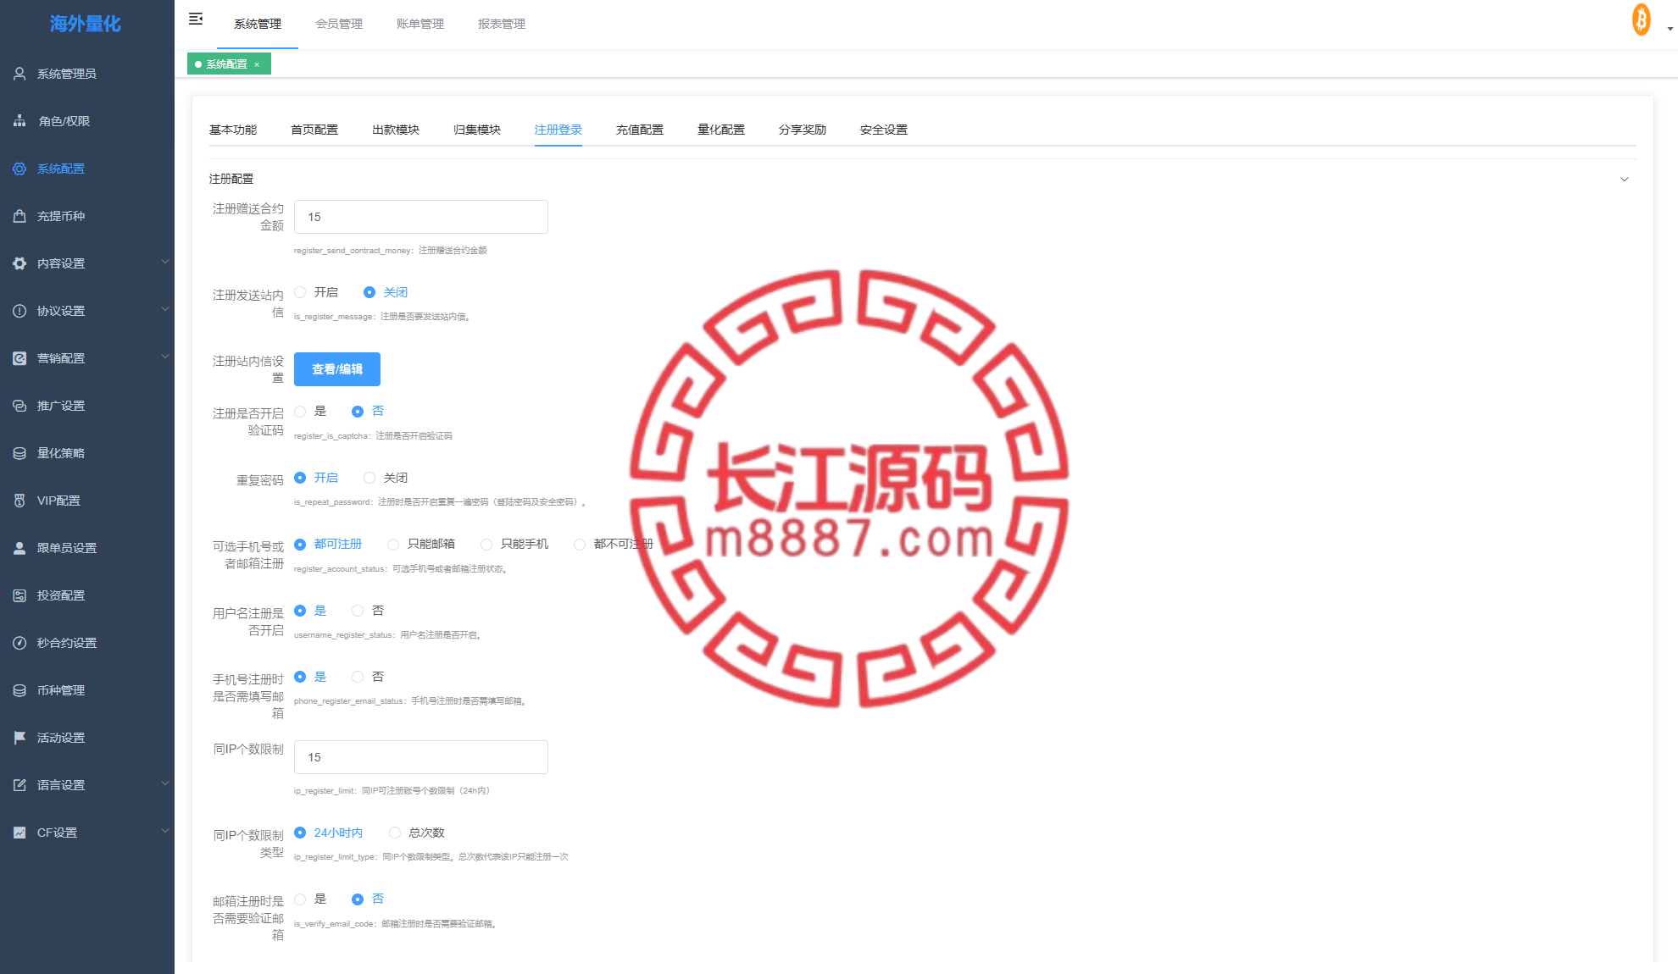1678x974 pixels.
Task: Expand the 营销配置 sidebar submenu arrow
Action: tap(165, 357)
